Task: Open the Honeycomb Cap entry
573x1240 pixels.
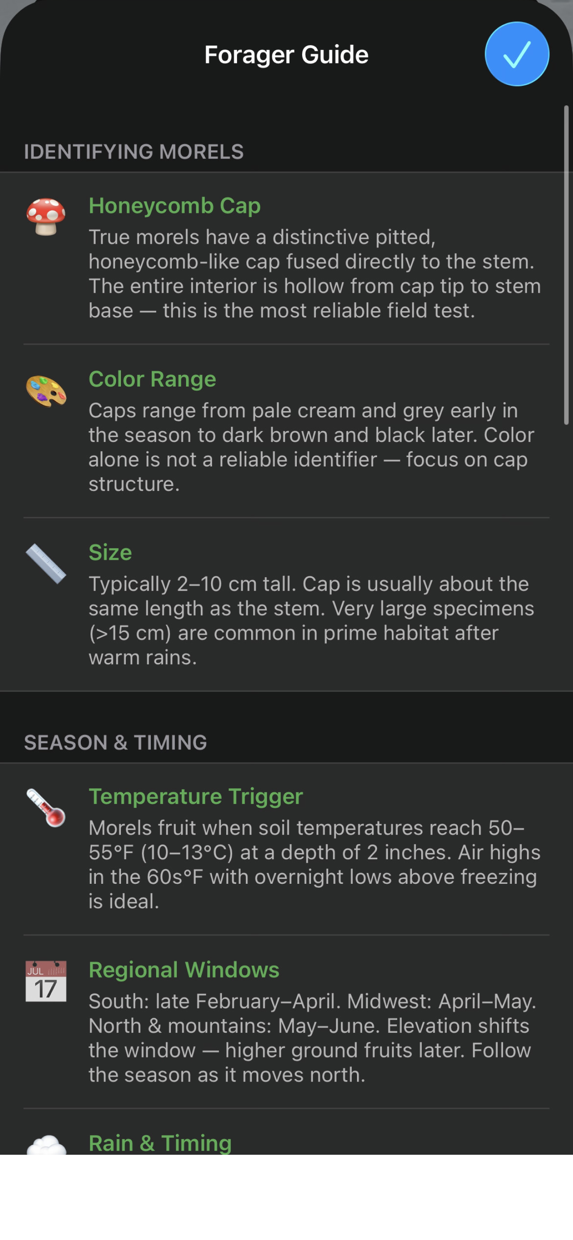Action: pyautogui.click(x=174, y=206)
